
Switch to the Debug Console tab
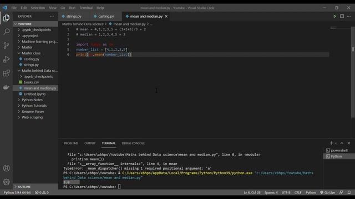(133, 143)
